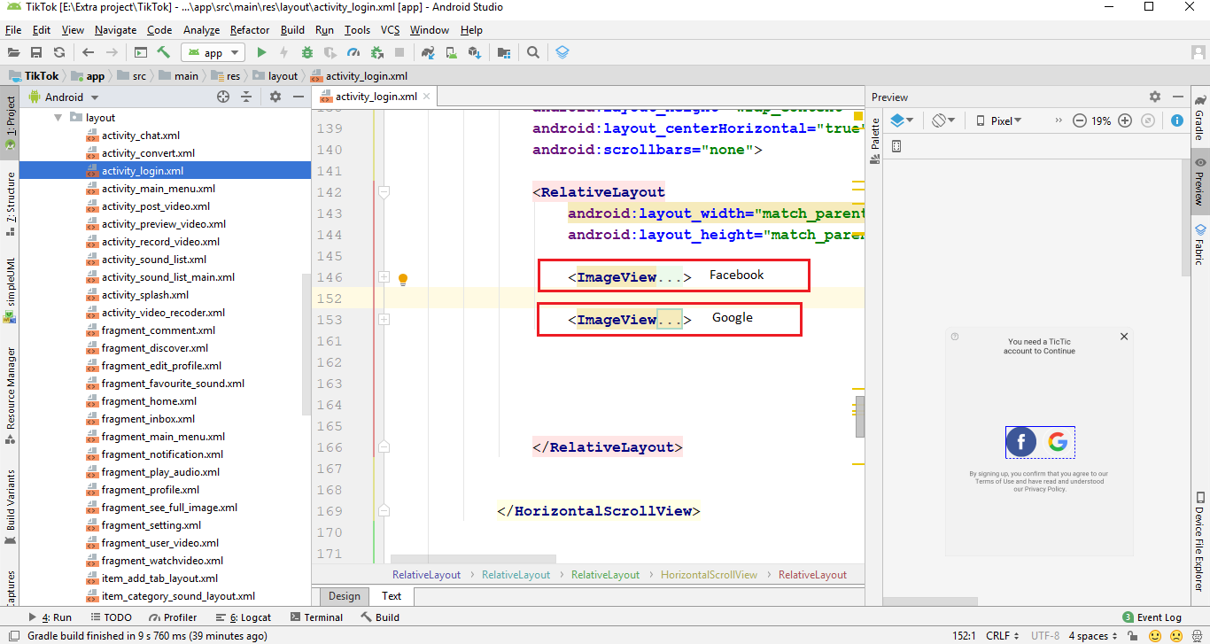This screenshot has width=1210, height=644.
Task: Click the Search Everywhere magnifier icon
Action: pos(533,52)
